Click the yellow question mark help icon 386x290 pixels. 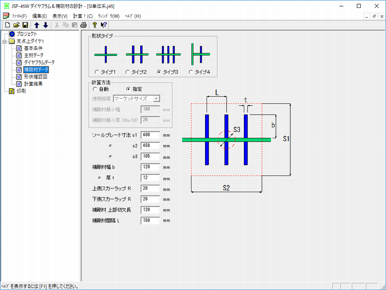click(x=95, y=25)
